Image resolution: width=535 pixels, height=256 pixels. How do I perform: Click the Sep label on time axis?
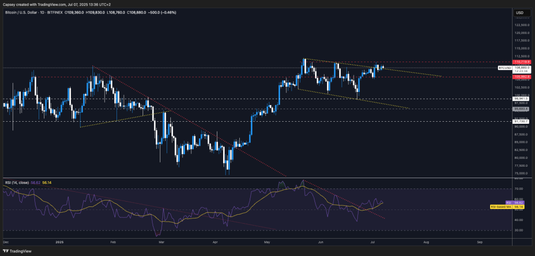480,243
